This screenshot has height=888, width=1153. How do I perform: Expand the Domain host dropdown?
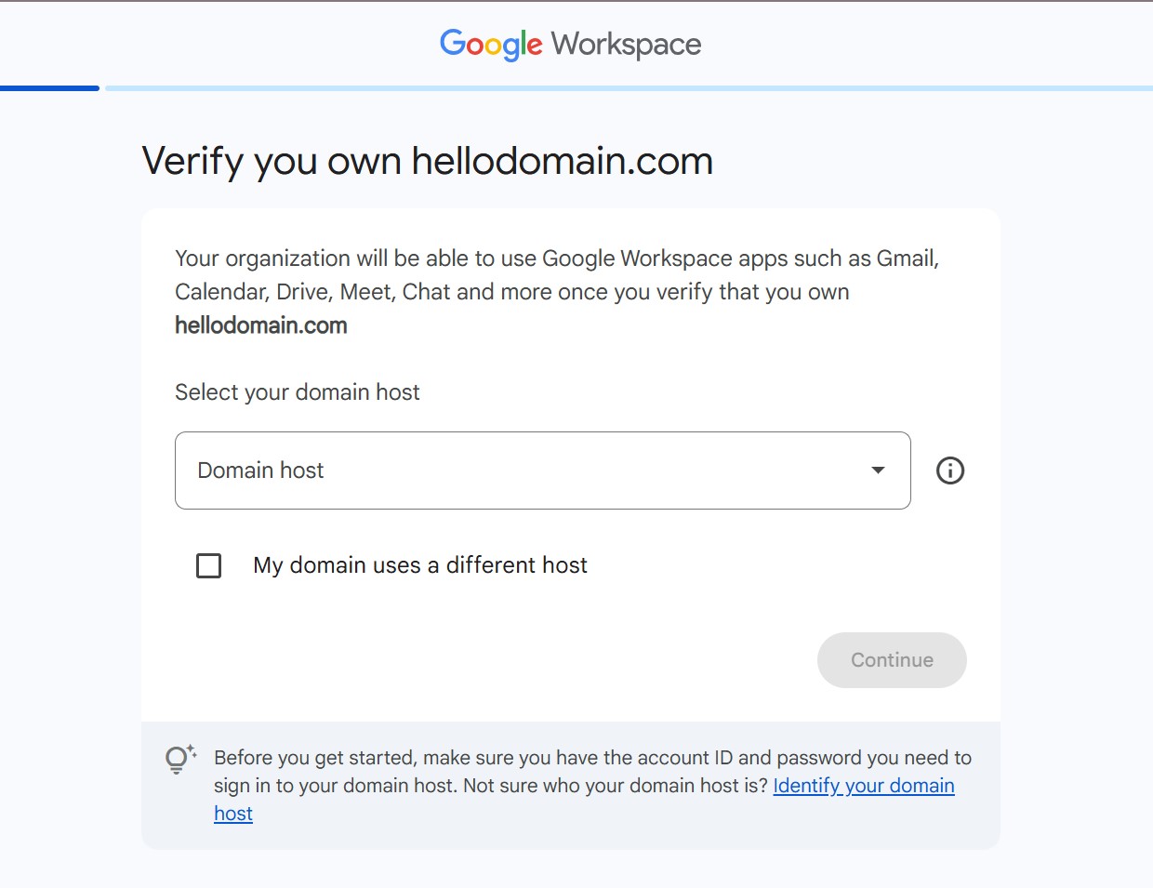(x=543, y=471)
